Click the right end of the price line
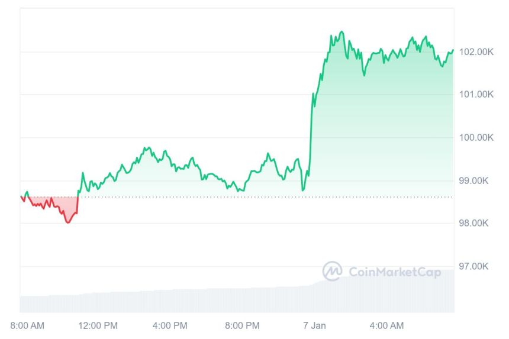509x339 pixels. [453, 50]
